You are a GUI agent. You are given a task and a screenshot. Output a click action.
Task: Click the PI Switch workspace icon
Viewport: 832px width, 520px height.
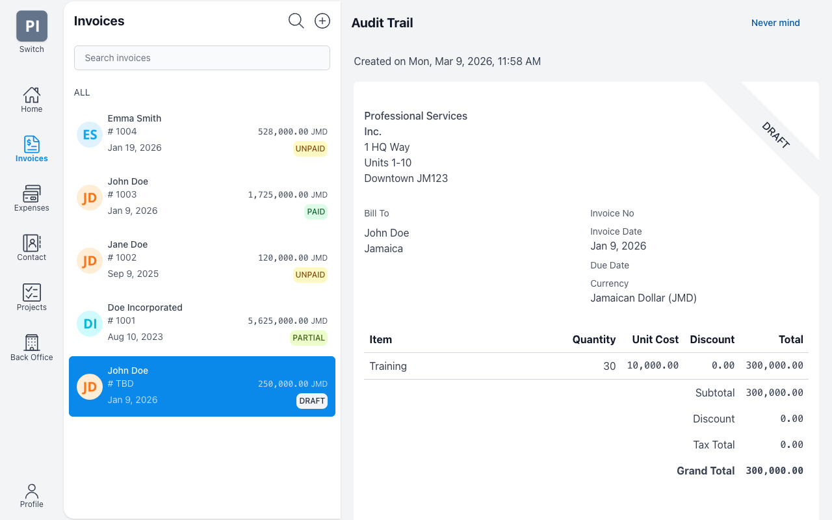tap(31, 26)
